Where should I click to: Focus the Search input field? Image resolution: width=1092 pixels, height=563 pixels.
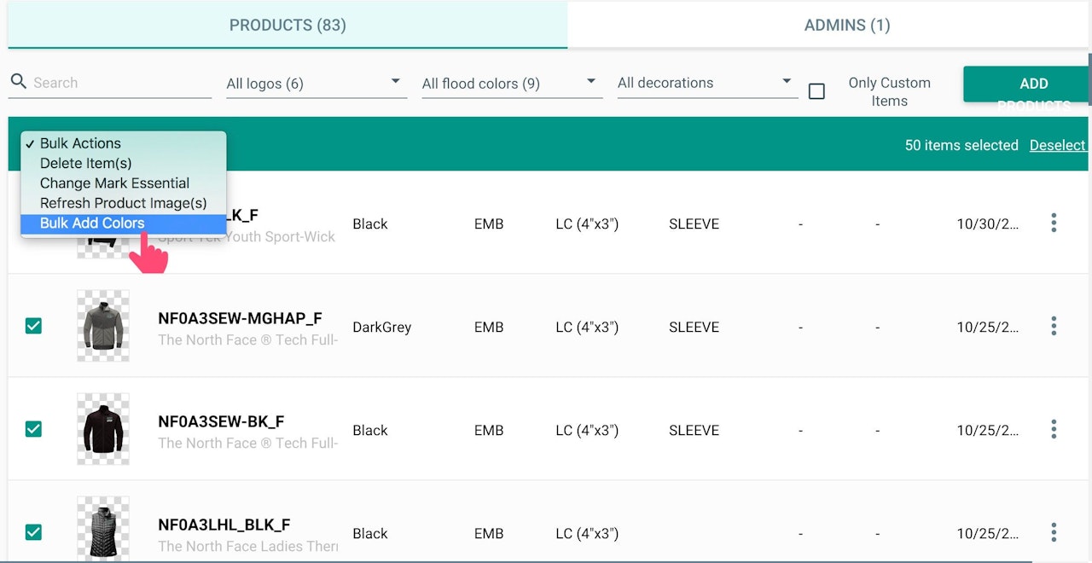(x=119, y=83)
